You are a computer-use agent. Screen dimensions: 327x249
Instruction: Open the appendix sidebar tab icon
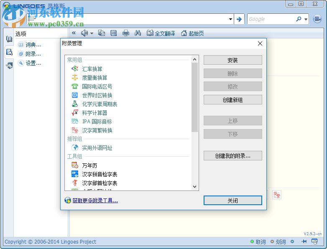tap(9, 52)
